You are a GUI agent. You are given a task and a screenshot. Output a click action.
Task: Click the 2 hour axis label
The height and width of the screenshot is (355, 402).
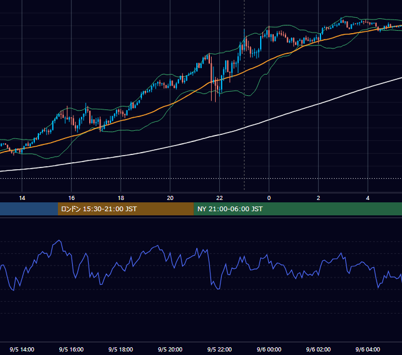pos(319,198)
